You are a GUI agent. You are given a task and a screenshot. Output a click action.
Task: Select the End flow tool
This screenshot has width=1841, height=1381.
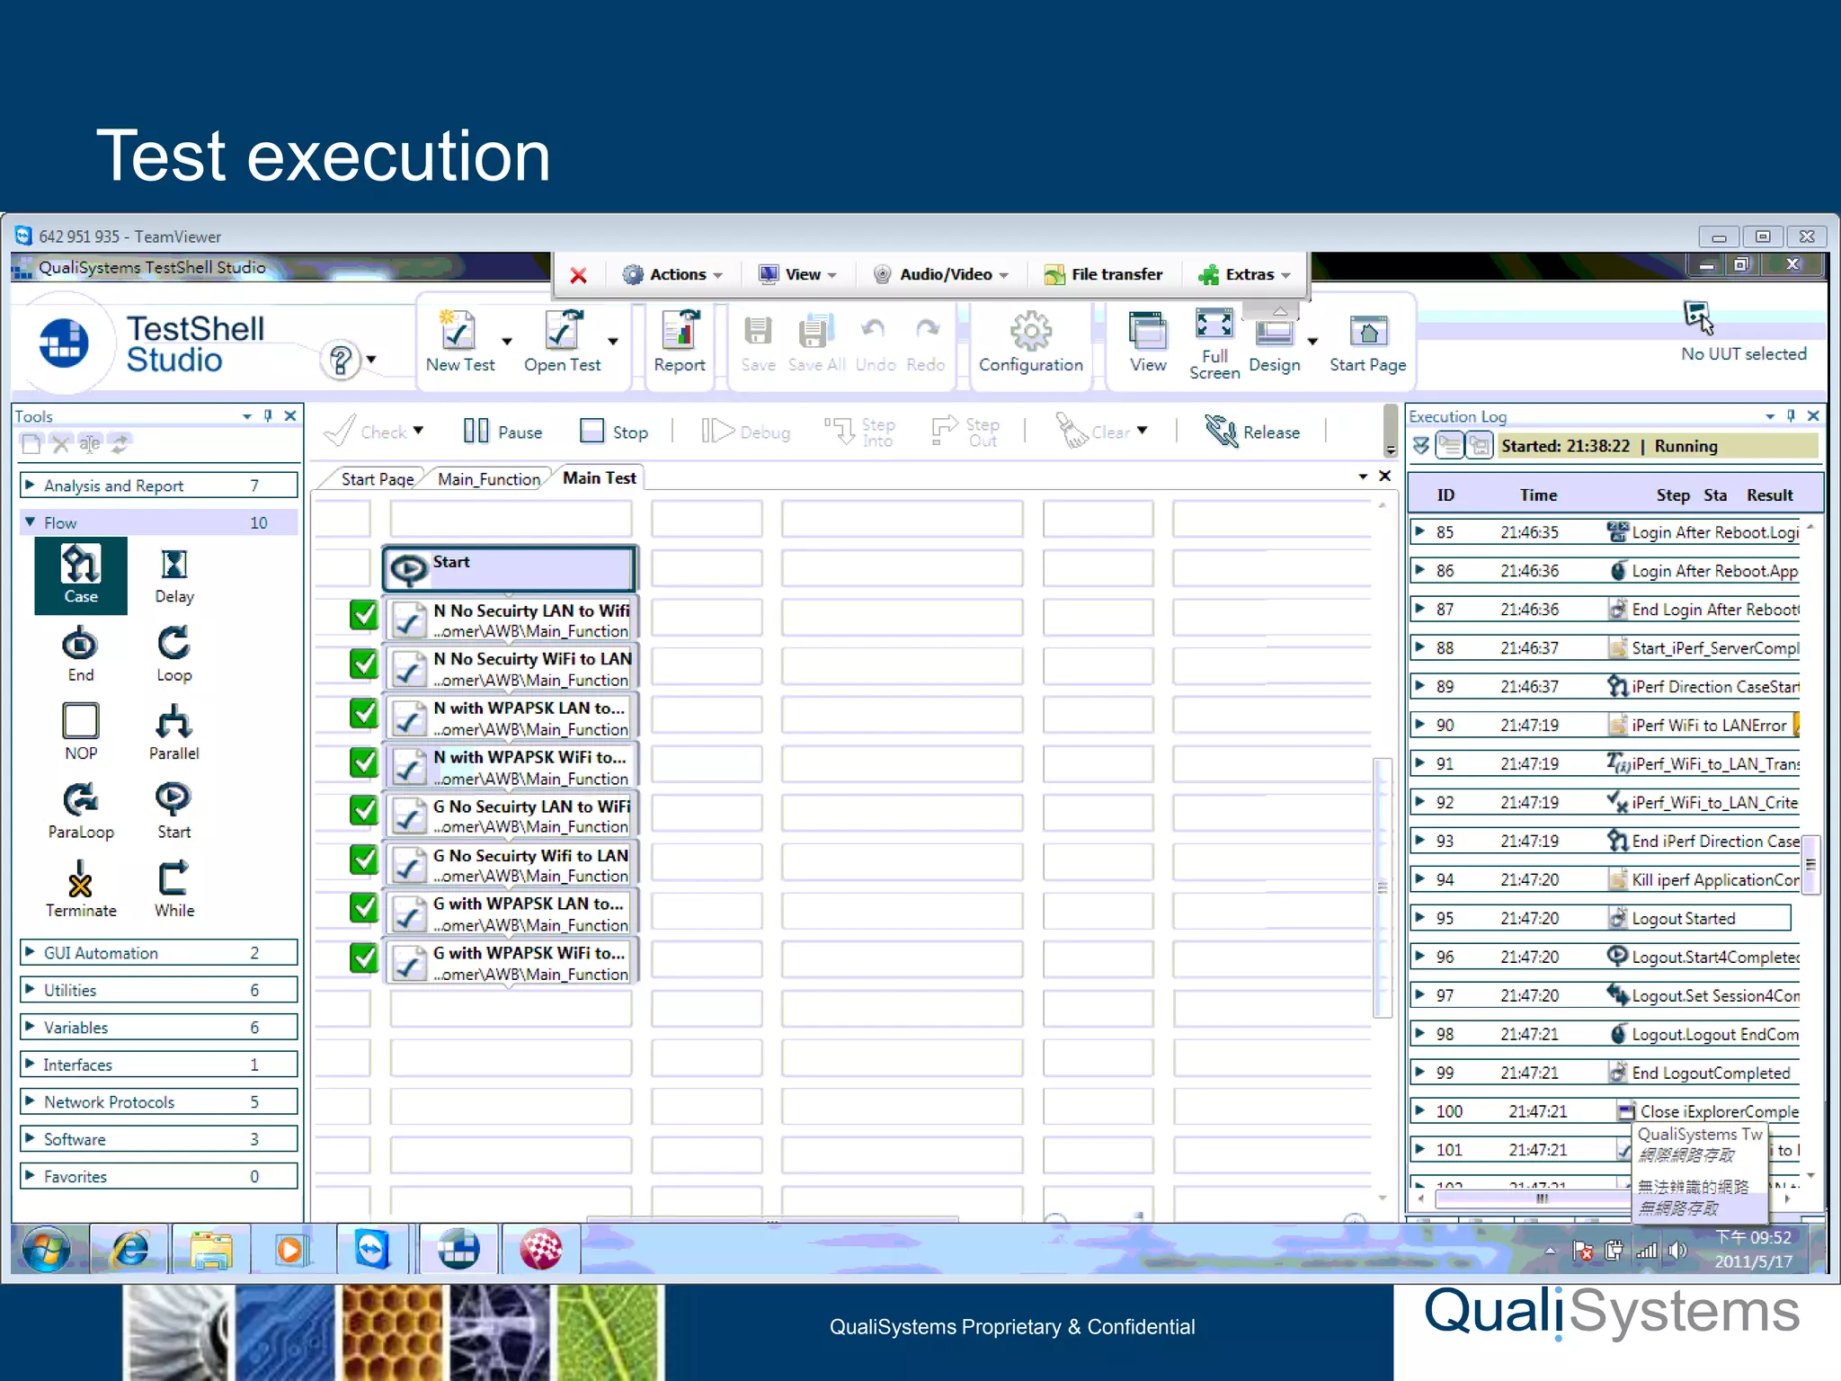81,654
